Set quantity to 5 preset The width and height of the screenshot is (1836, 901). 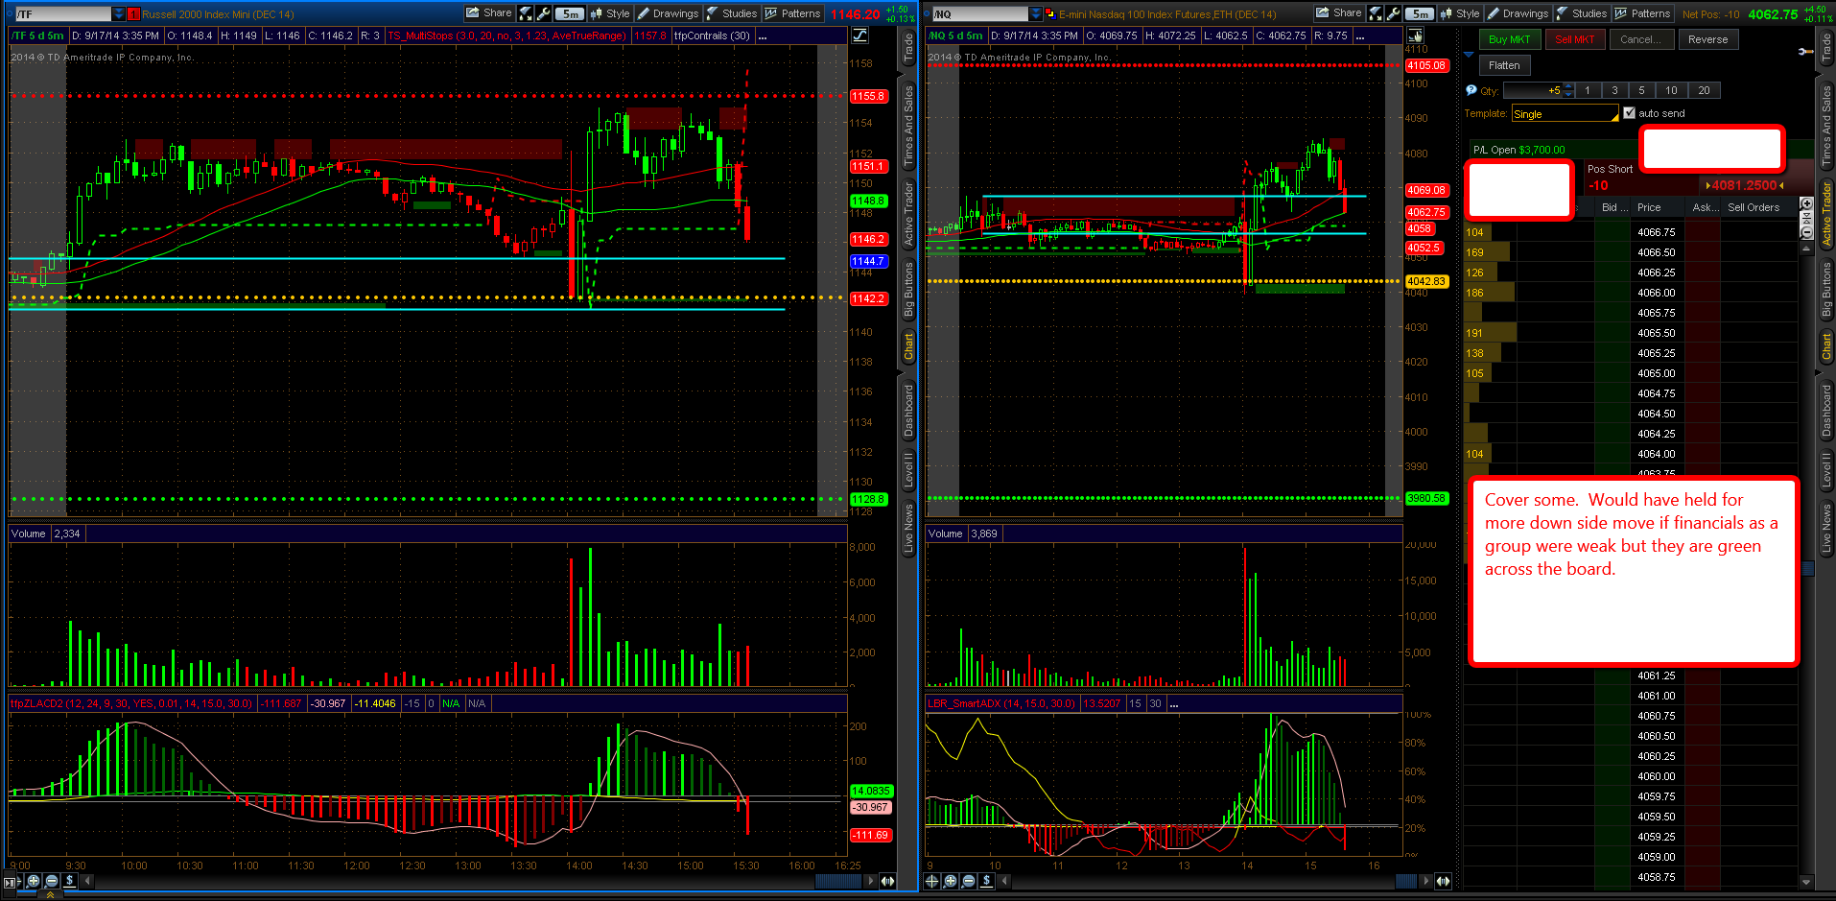[x=1642, y=90]
